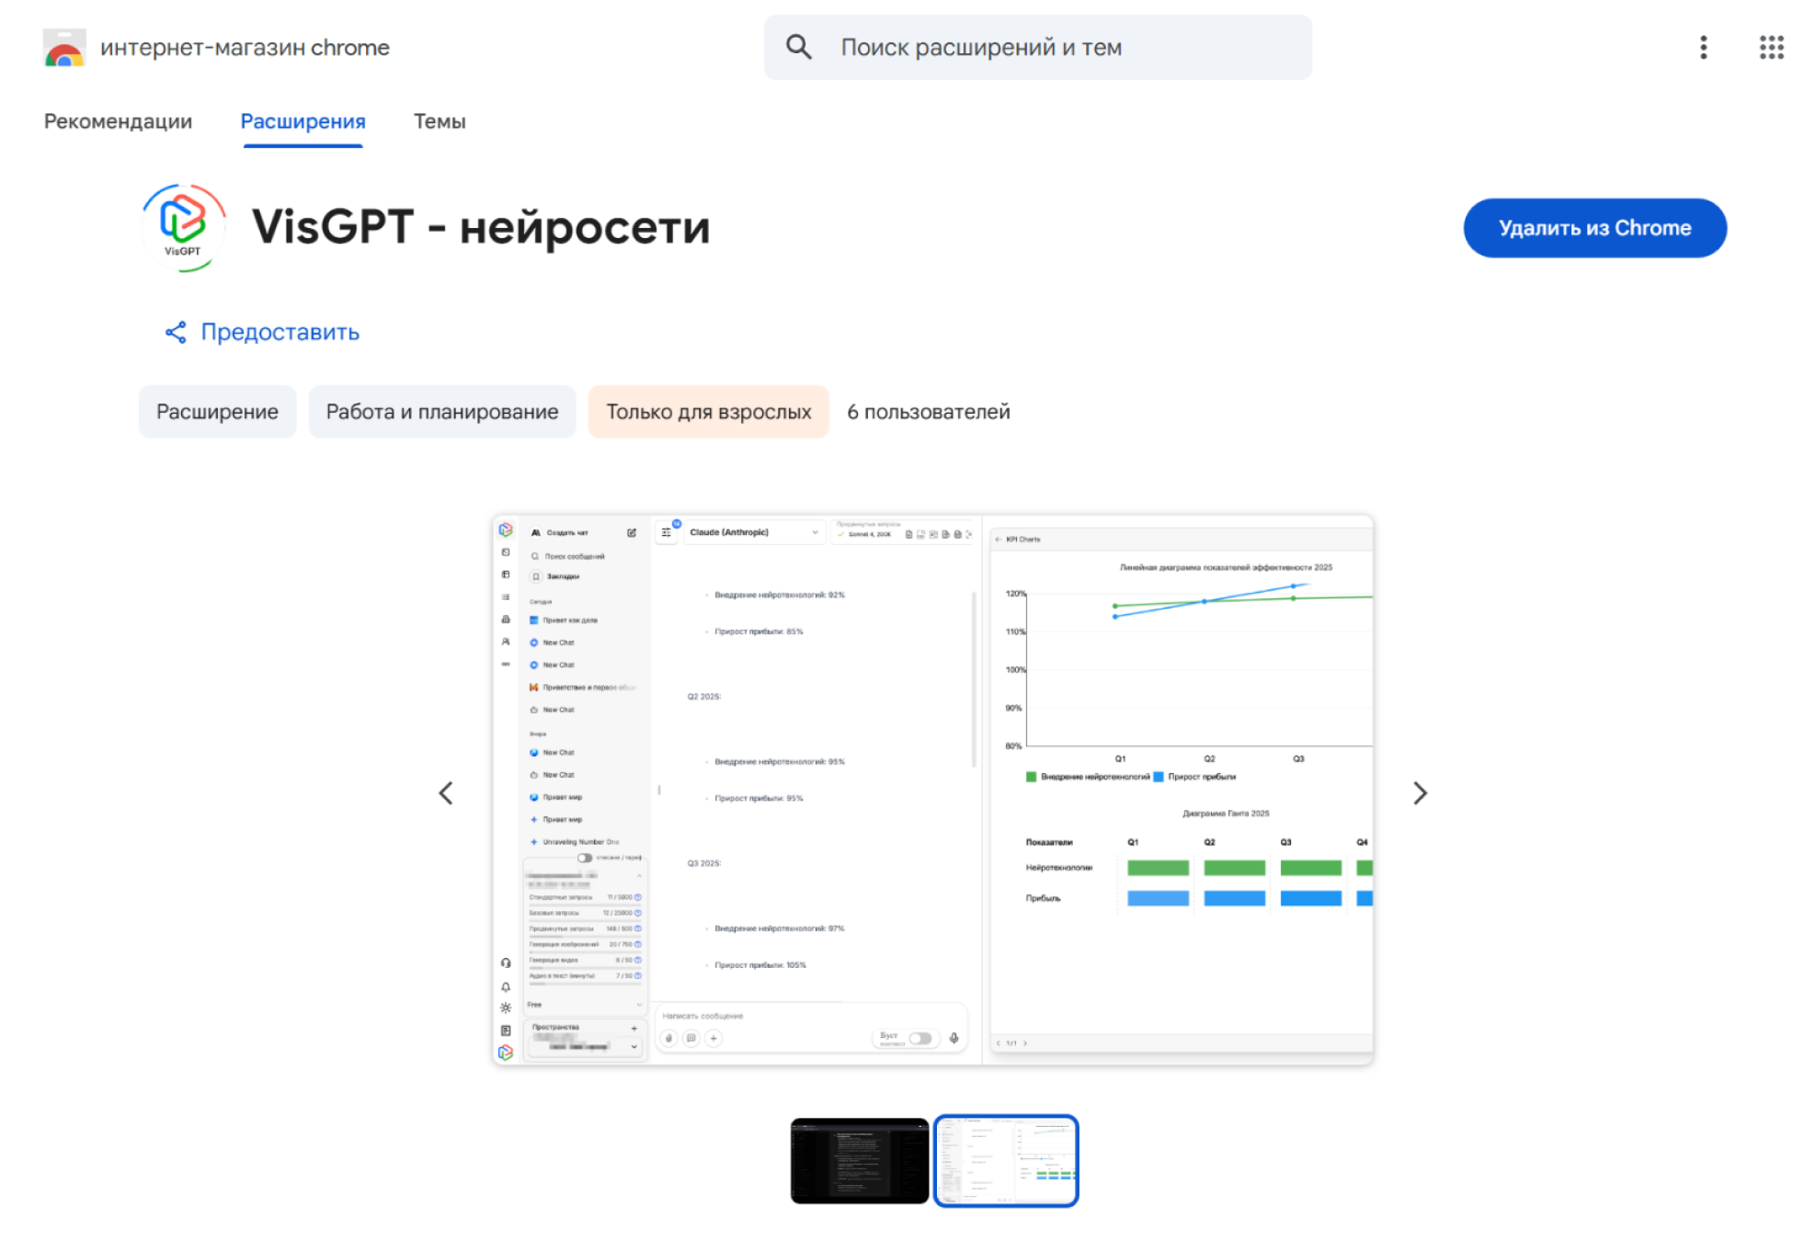Switch to the Рекомендации tab
The image size is (1793, 1241).
tap(118, 121)
